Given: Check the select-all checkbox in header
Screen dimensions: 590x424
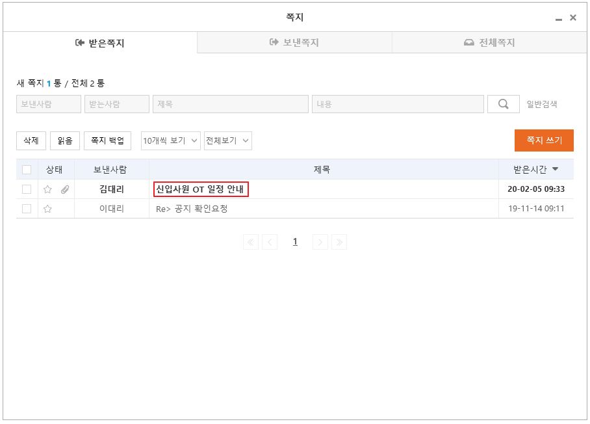Looking at the screenshot, I should click(x=27, y=170).
